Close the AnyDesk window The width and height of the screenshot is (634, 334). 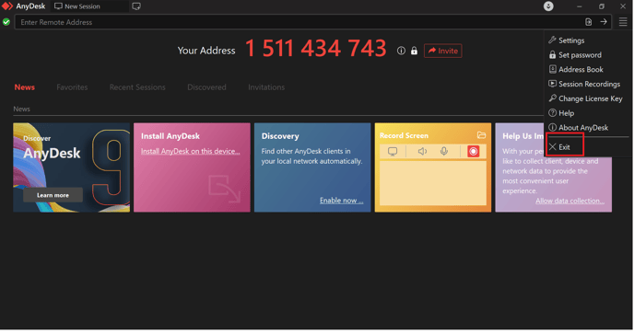coord(623,6)
